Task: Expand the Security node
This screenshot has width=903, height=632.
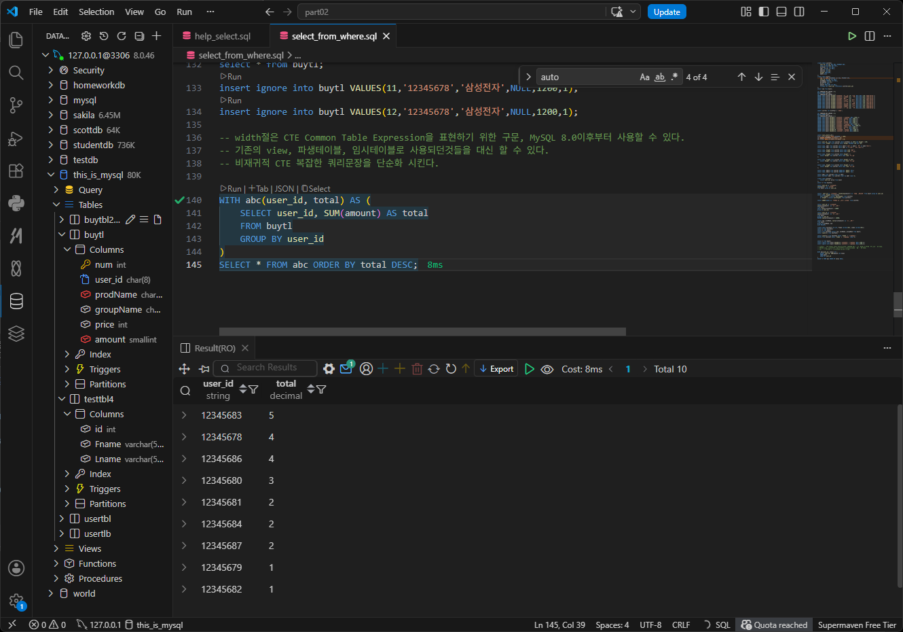Action: [x=51, y=70]
